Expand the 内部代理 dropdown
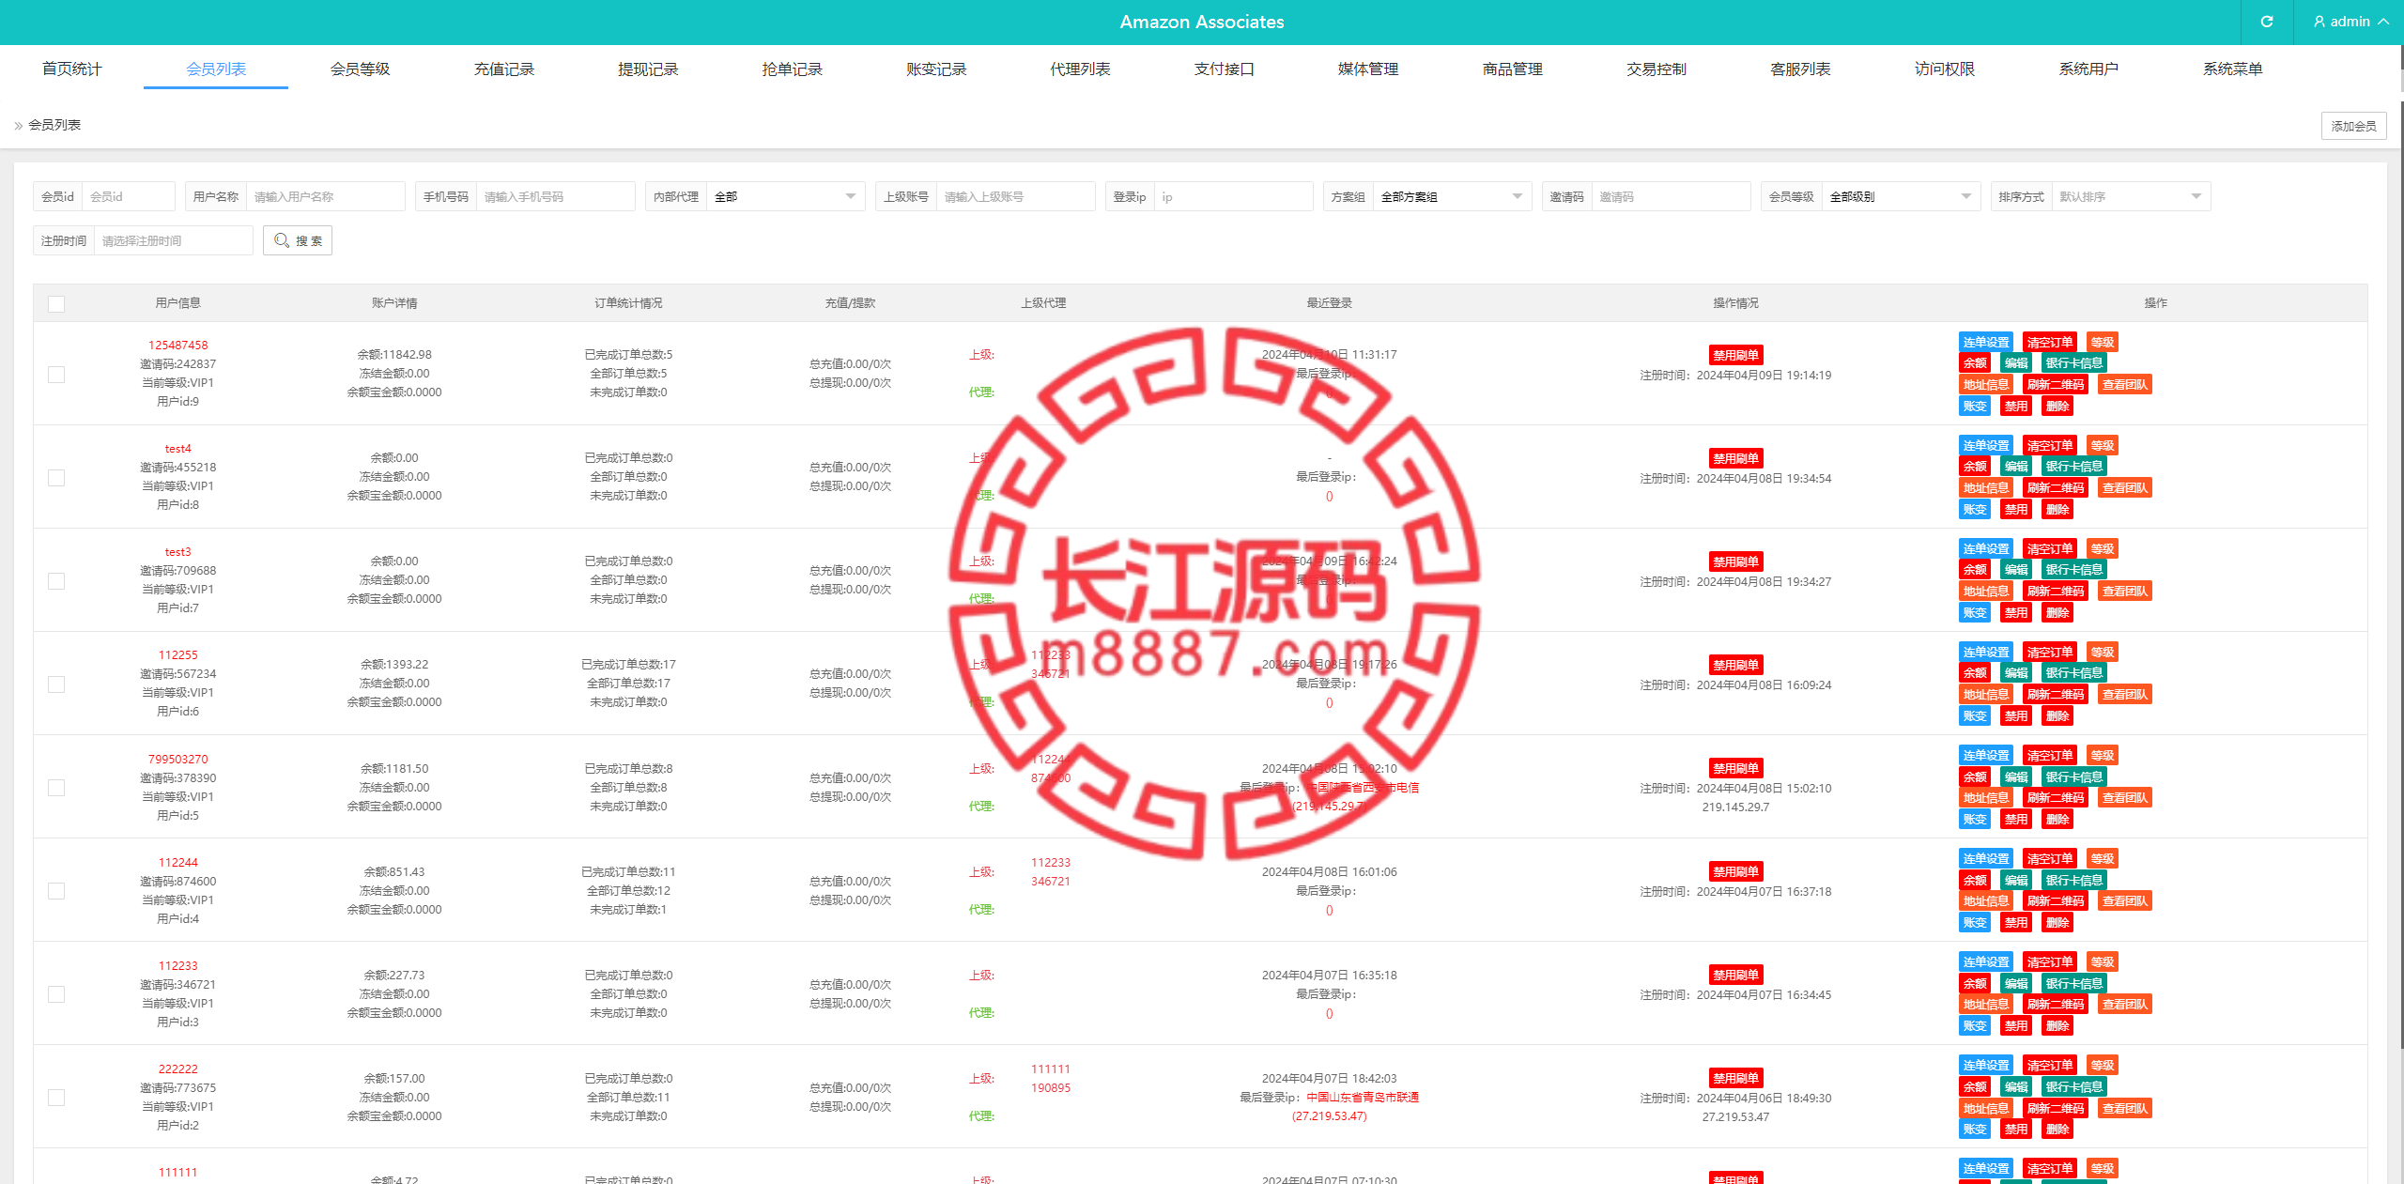Screen dimensions: 2404x1184 click(785, 196)
